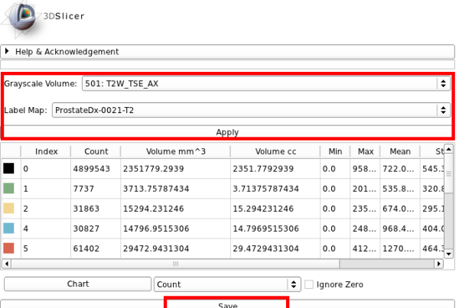Select volume cell 2351779.2939
Screen dimensions: 459x308
(175, 168)
